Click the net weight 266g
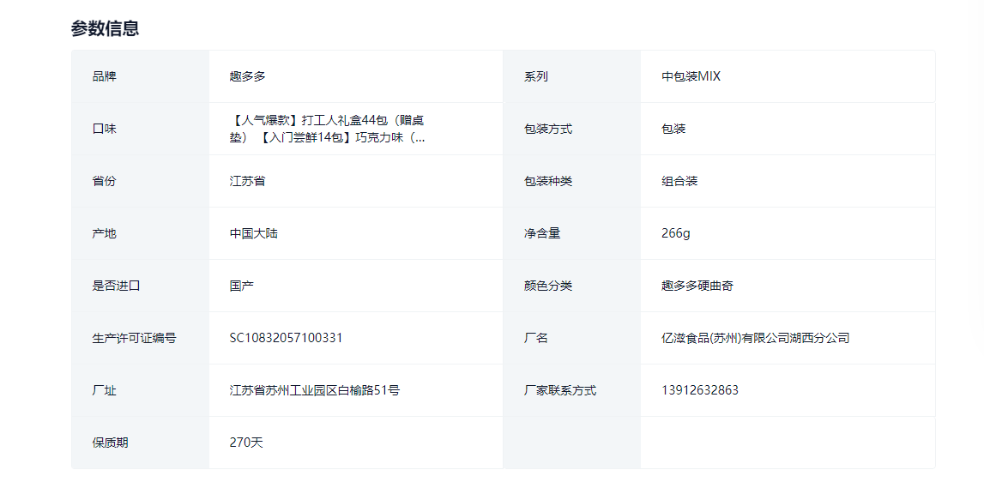 675,233
